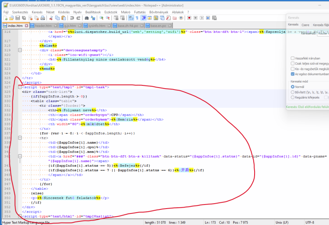
Task: Click the 'Keresendő' search input field
Action: [323, 33]
